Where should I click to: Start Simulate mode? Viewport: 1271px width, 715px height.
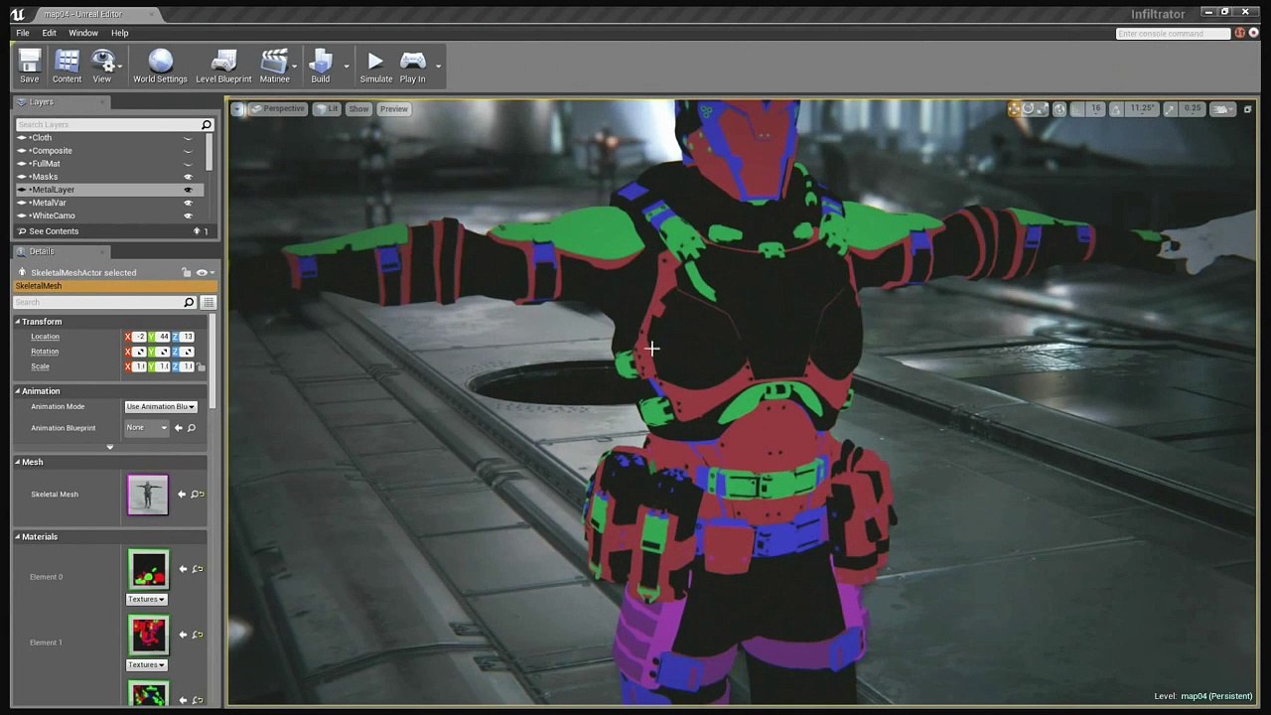pos(375,67)
